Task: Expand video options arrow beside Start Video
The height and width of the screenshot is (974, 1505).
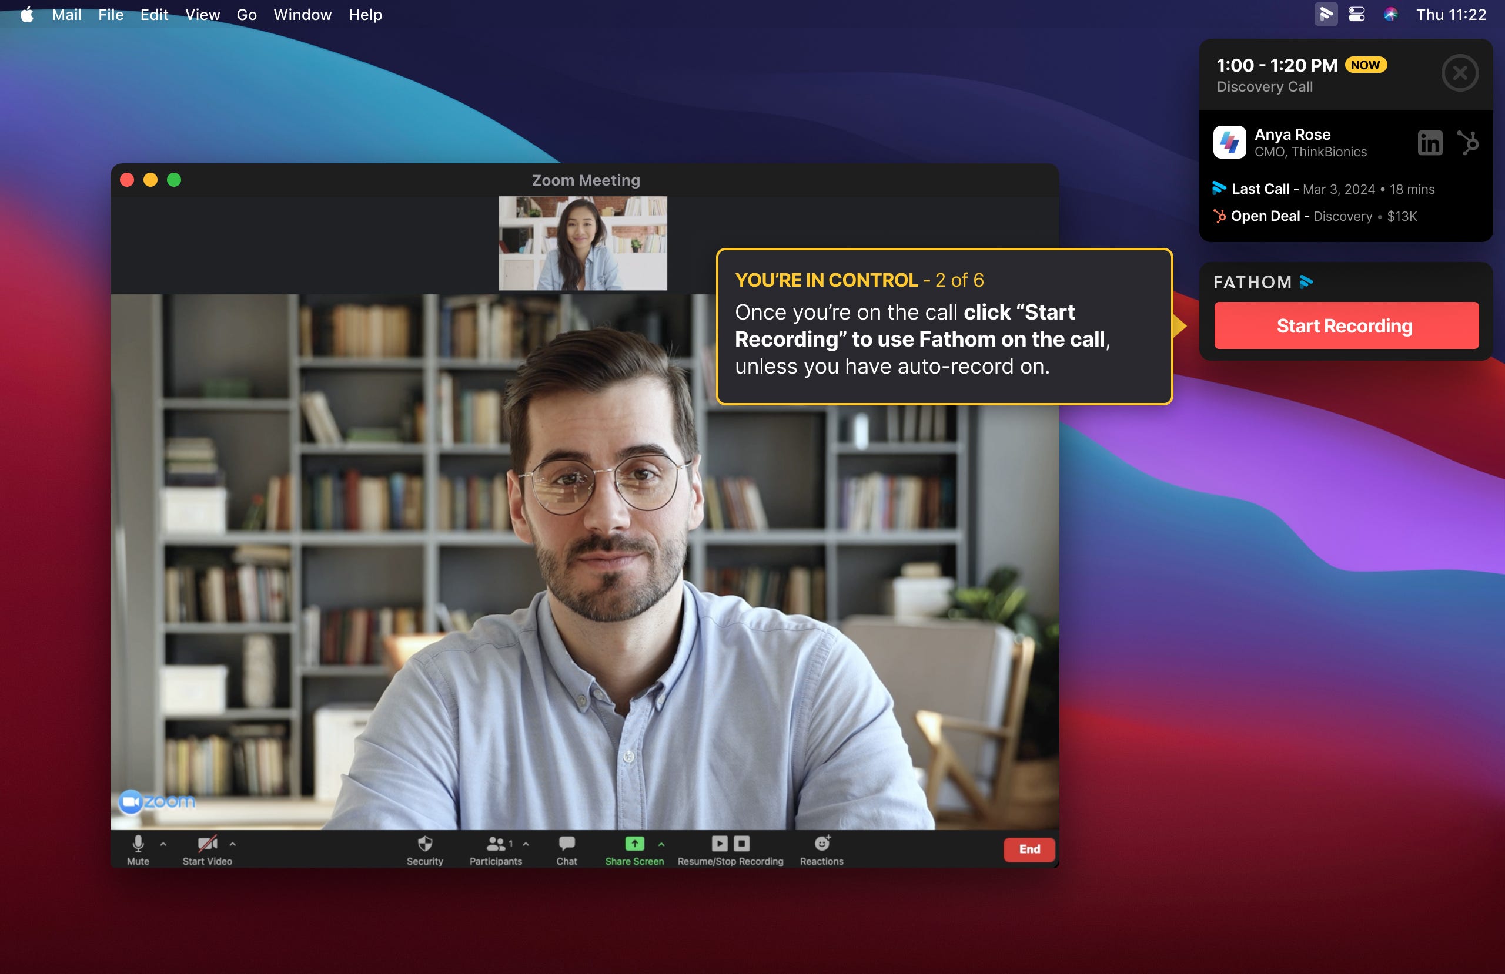Action: pos(233,844)
